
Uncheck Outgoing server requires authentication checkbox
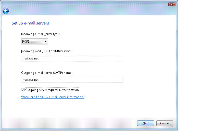pyautogui.click(x=23, y=90)
